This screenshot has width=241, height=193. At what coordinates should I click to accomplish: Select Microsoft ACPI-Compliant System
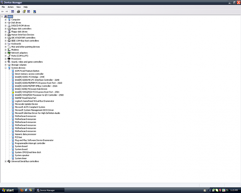[30, 107]
